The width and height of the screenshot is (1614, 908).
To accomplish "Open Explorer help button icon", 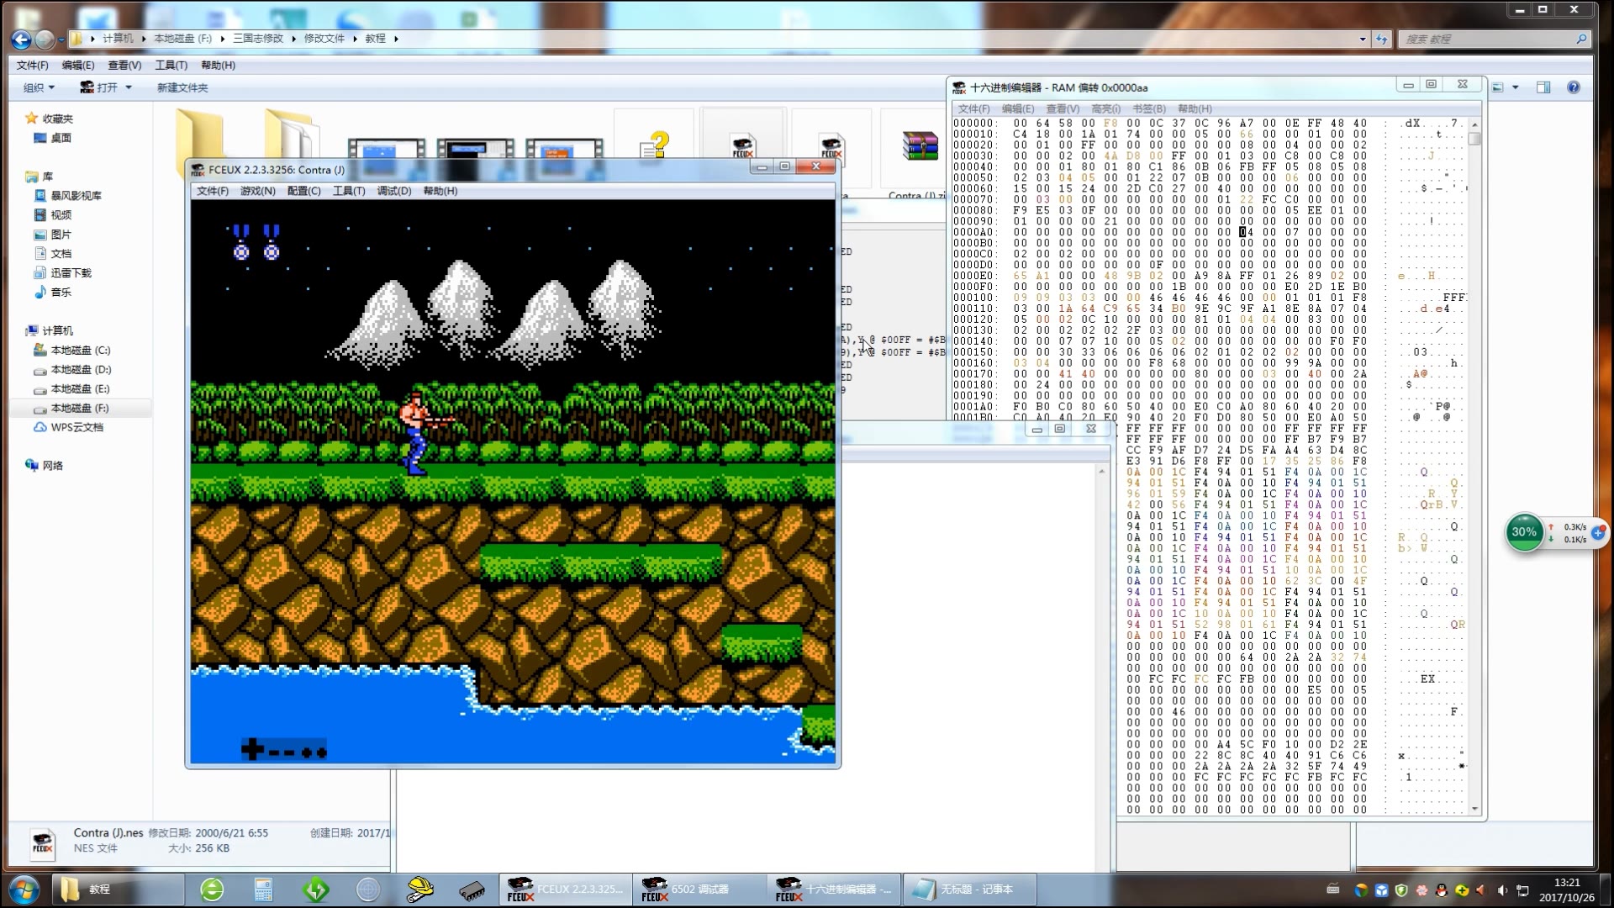I will click(x=1574, y=87).
